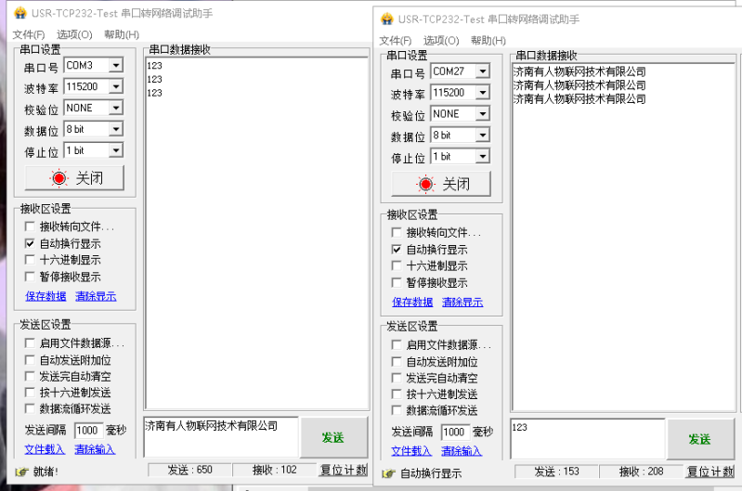
Task: Click the right window's bottom-left status bar icon
Action: pyautogui.click(x=388, y=473)
